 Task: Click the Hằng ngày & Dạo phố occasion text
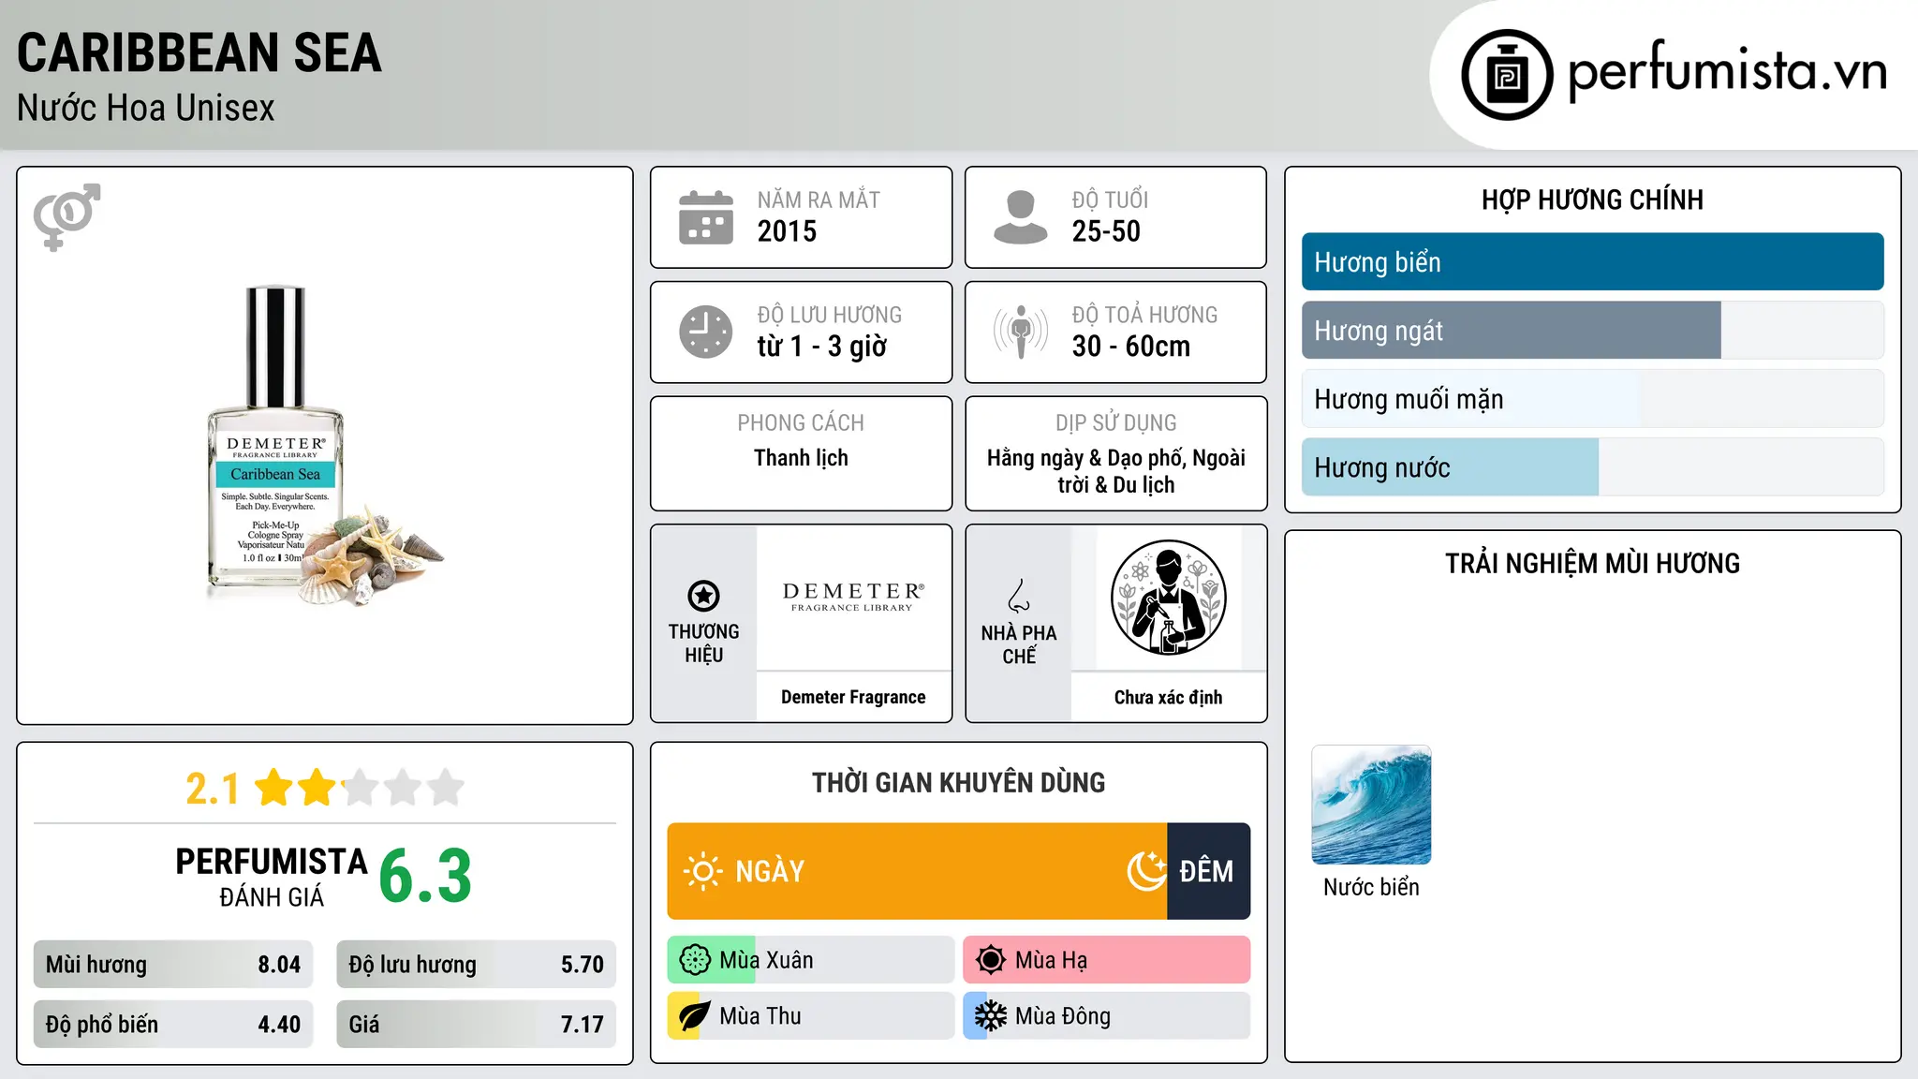point(1115,471)
